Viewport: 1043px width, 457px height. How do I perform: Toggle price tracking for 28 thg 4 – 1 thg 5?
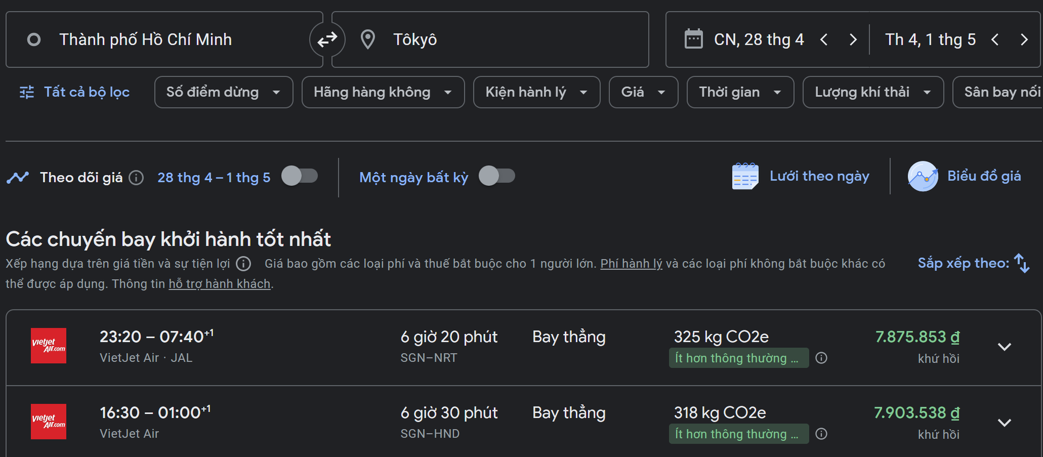point(299,176)
